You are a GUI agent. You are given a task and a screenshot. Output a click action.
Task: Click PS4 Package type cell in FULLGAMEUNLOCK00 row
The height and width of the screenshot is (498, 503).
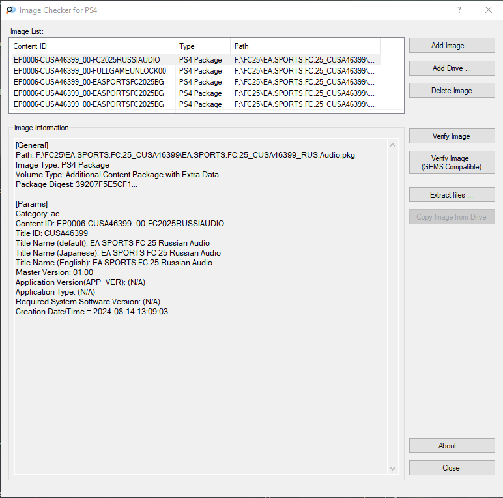(201, 71)
